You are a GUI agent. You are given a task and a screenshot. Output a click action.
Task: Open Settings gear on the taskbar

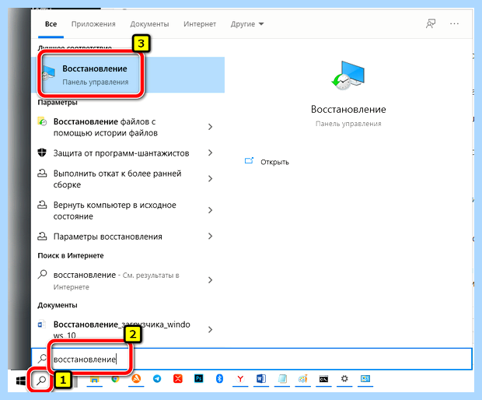[x=344, y=379]
